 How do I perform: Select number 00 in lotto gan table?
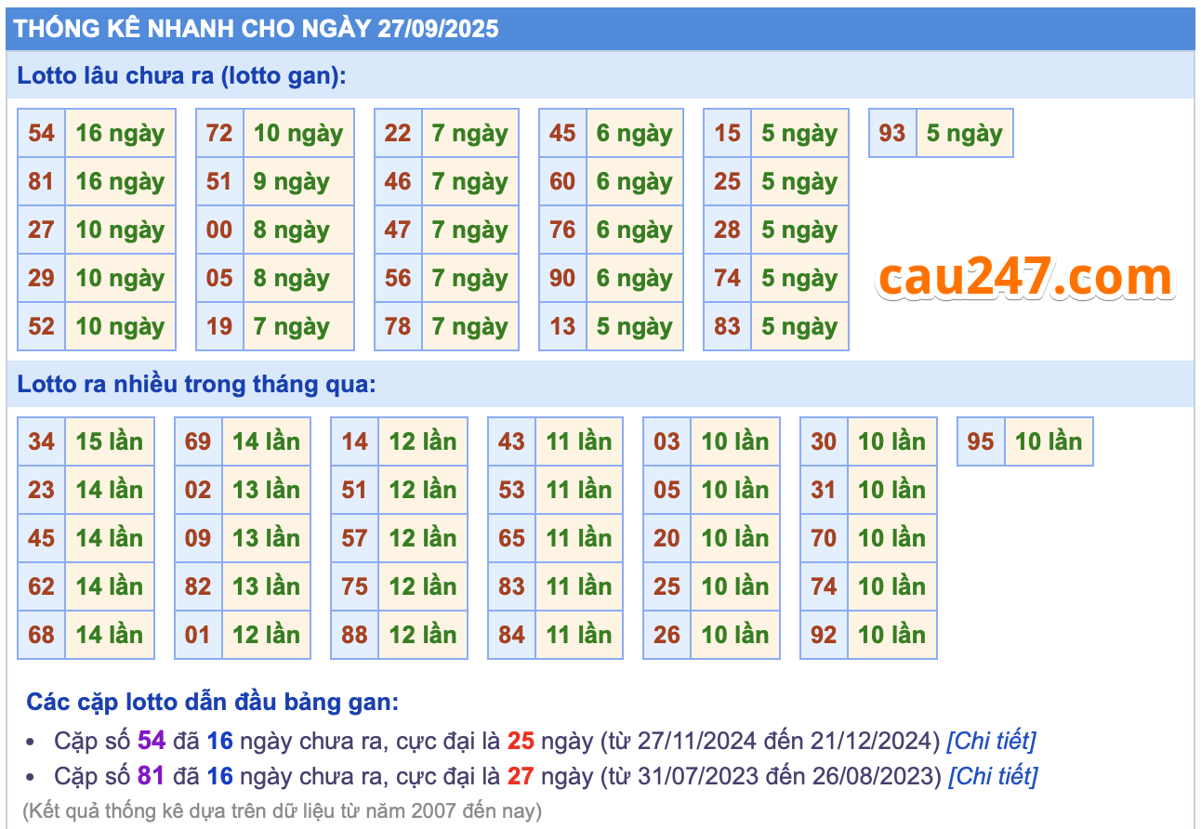coord(219,230)
